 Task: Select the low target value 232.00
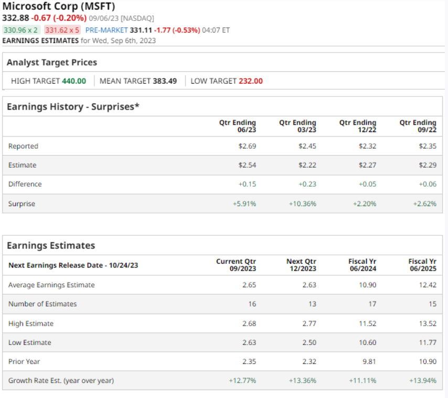[x=251, y=81]
